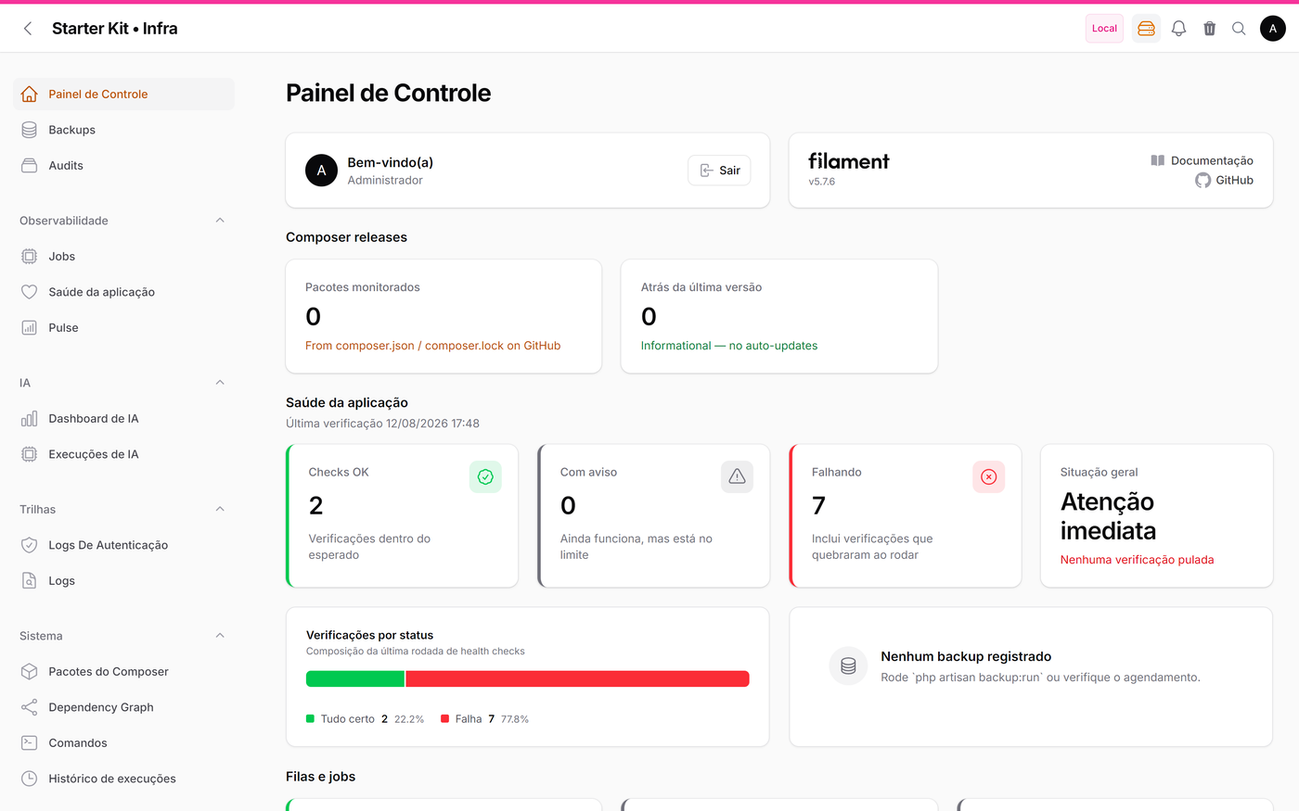1299x811 pixels.
Task: Open the notifications bell icon
Action: (1178, 29)
